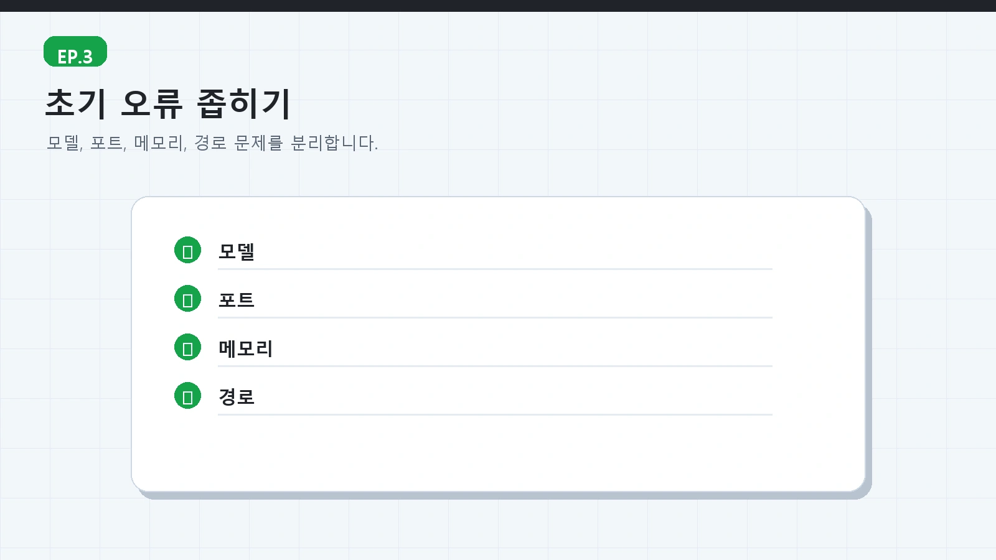Click the divider line under 메모리
This screenshot has height=560, width=996.
coord(495,366)
